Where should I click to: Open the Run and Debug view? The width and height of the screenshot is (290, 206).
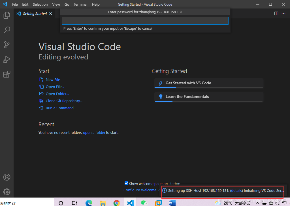[x=7, y=59]
